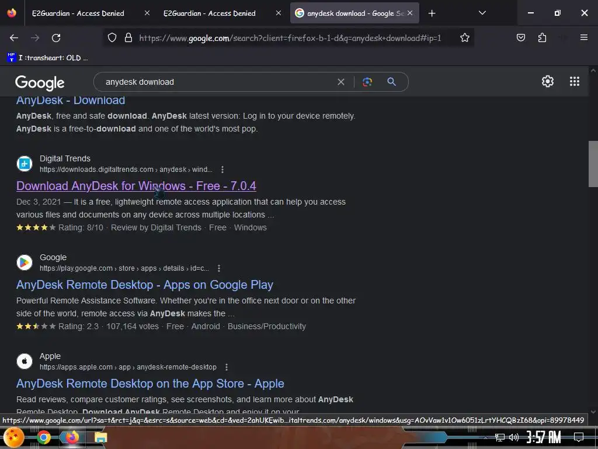Open Google quick settings gear
Image resolution: width=598 pixels, height=449 pixels.
(548, 81)
